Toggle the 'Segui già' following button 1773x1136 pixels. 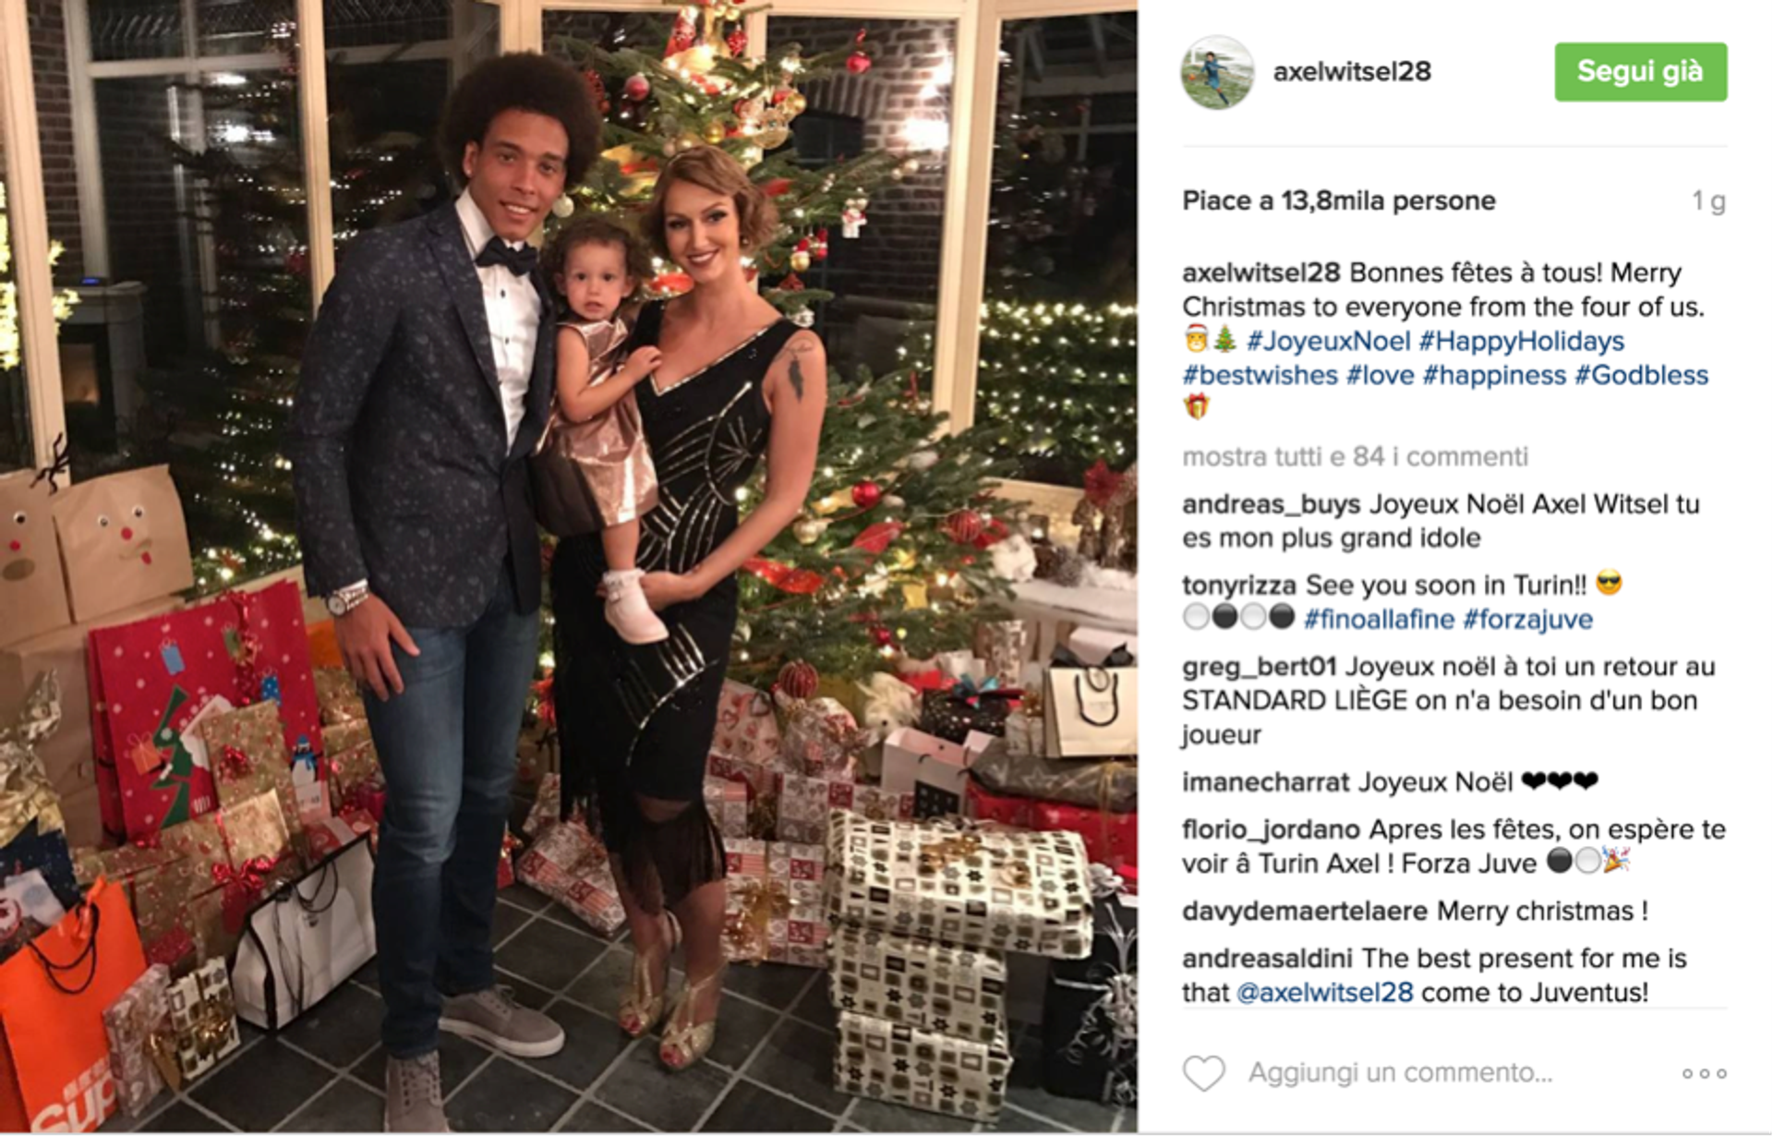pos(1640,71)
